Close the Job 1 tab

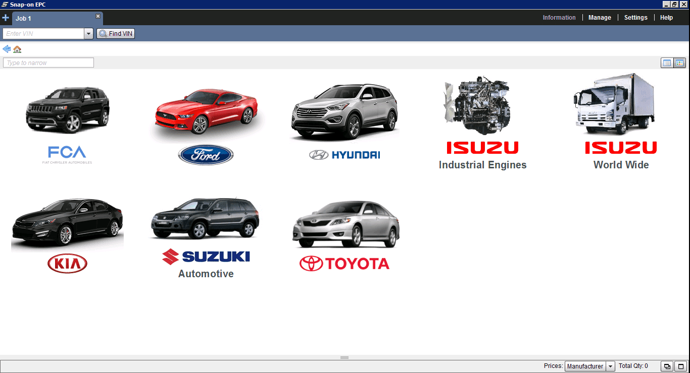pos(98,16)
